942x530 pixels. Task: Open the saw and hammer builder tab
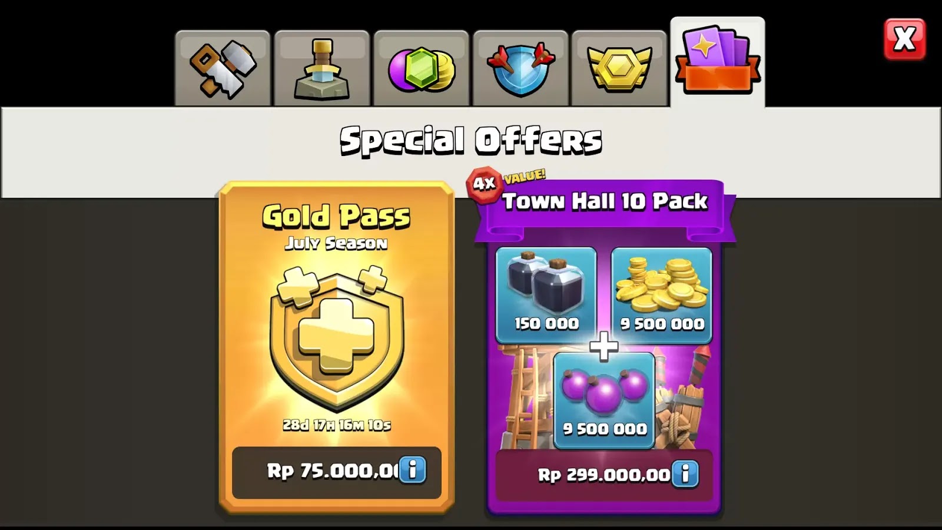click(223, 68)
